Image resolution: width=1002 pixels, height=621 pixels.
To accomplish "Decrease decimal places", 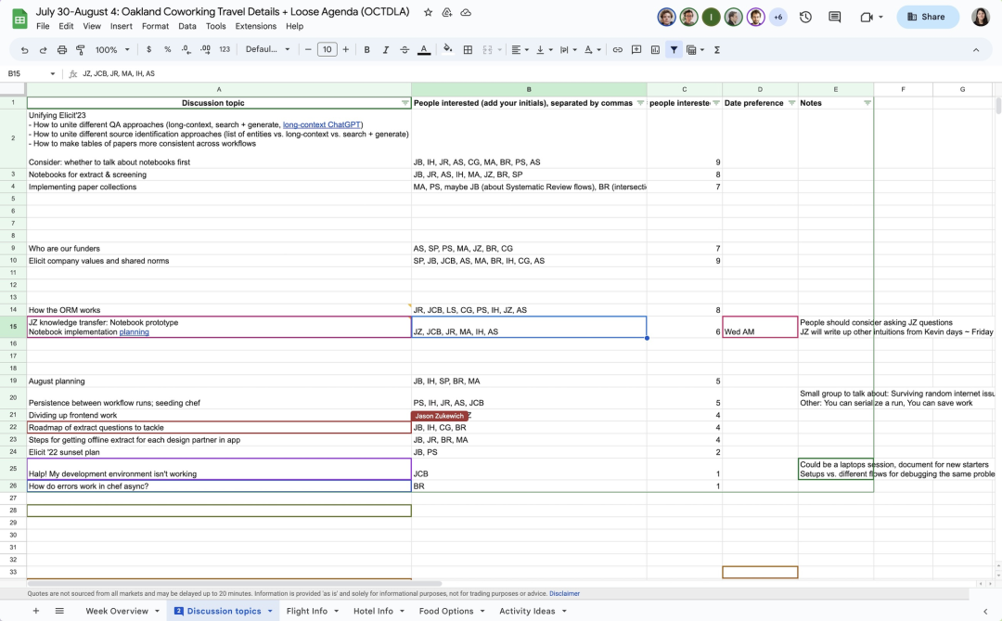I will coord(186,50).
